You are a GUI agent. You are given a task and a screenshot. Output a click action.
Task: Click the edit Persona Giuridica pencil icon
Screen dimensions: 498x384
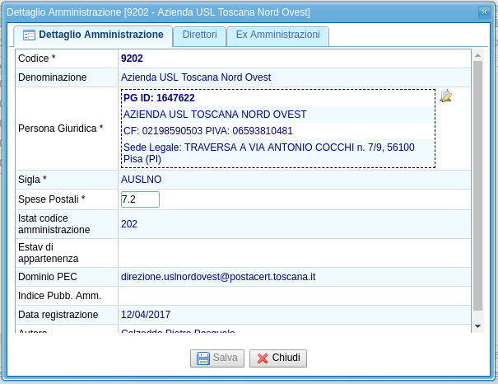click(x=445, y=96)
